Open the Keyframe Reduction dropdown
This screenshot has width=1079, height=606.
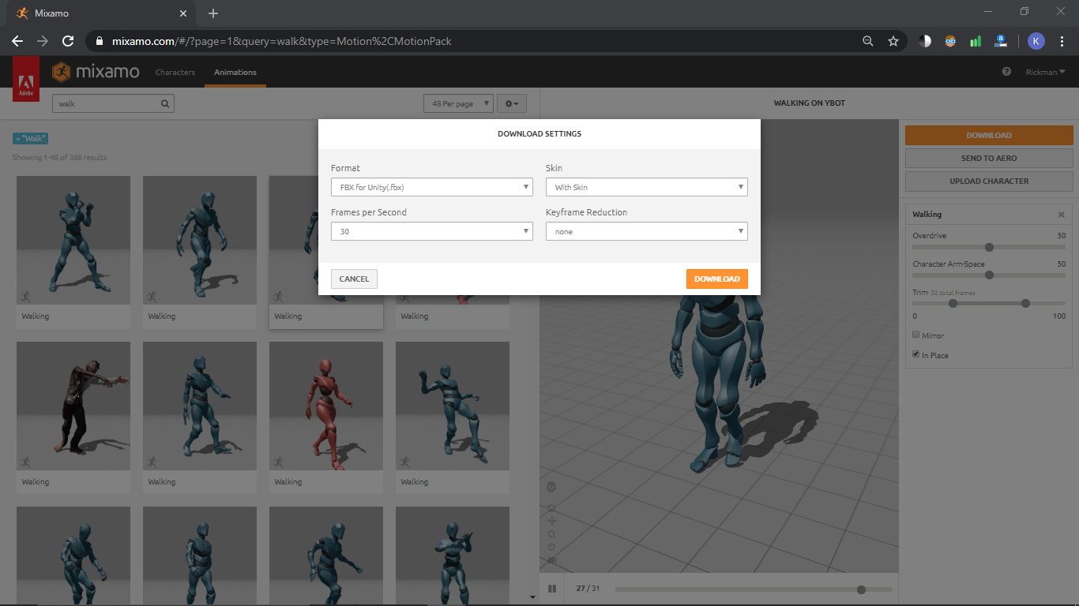point(647,231)
